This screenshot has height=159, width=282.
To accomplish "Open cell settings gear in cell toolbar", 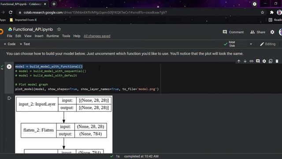I will [264, 61].
